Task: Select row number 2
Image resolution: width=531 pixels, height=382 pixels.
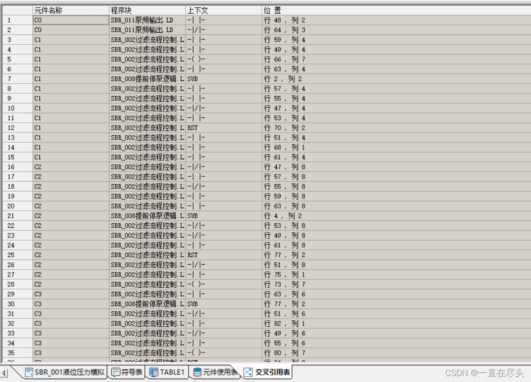Action: point(17,30)
